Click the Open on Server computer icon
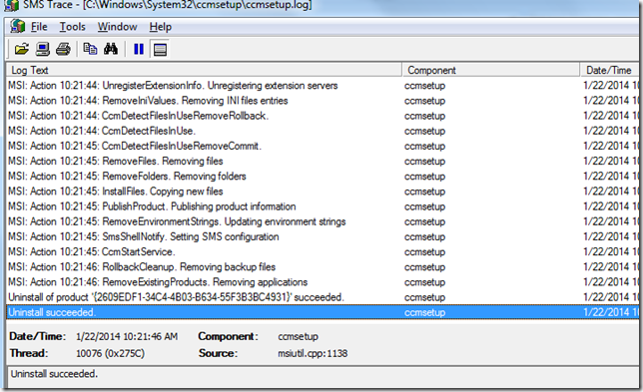 pyautogui.click(x=42, y=50)
